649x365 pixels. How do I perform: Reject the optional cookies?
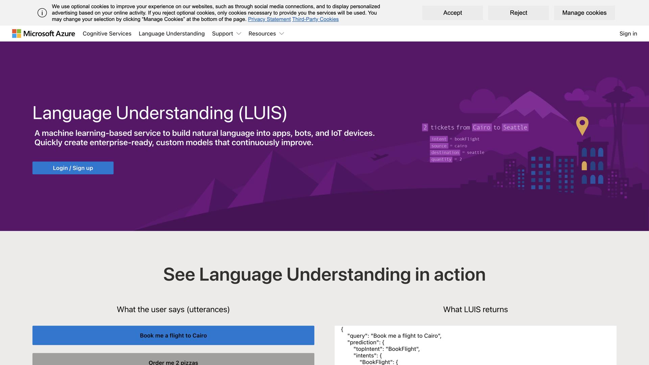tap(518, 13)
